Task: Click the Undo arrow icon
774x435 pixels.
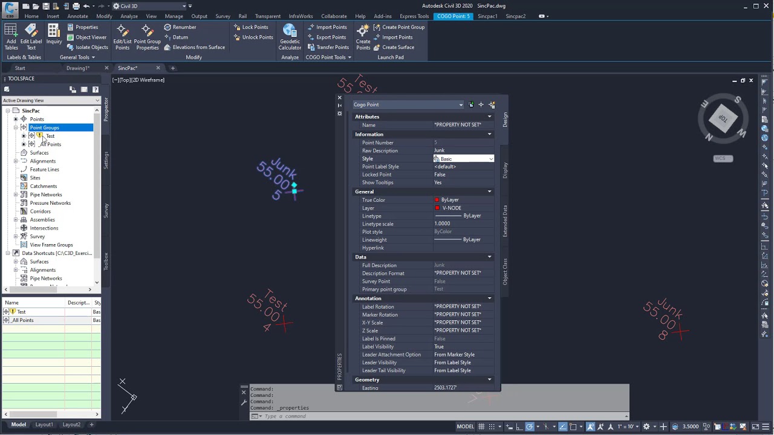Action: [x=86, y=6]
